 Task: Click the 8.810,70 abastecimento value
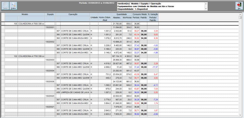[117, 38]
